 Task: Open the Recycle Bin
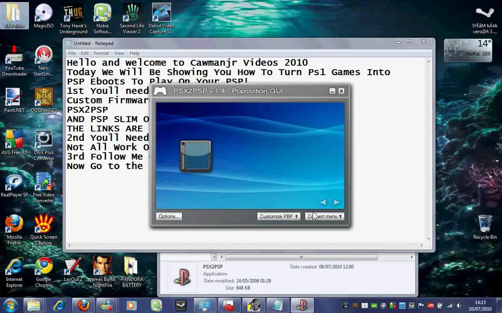[x=485, y=227]
